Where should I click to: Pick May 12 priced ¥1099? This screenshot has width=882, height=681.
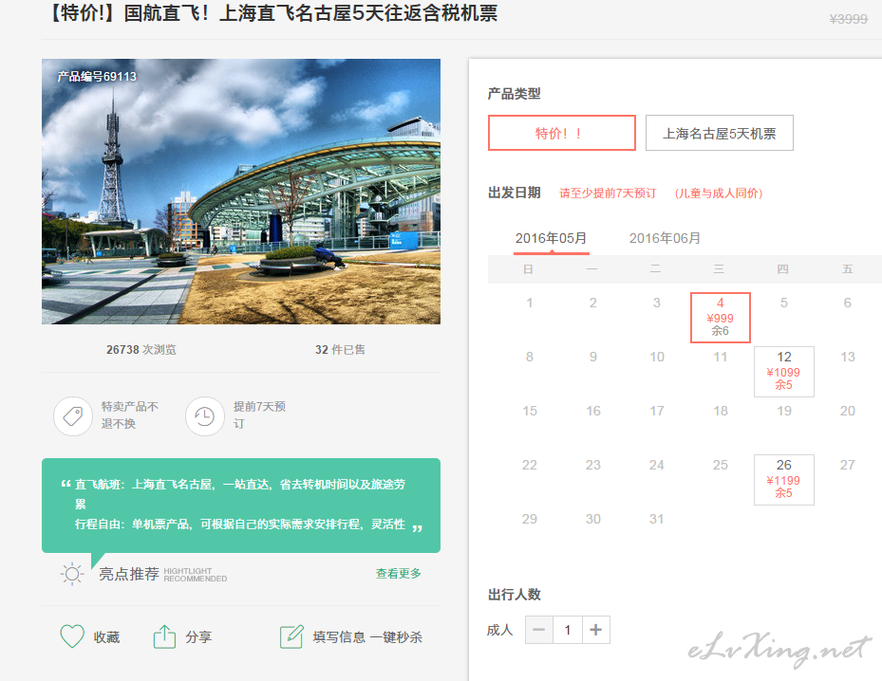click(x=783, y=372)
